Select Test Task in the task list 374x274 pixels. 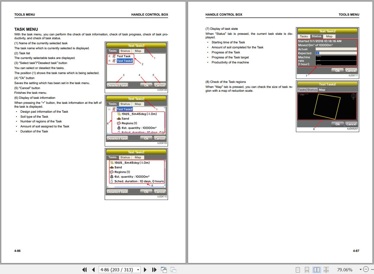[123, 56]
